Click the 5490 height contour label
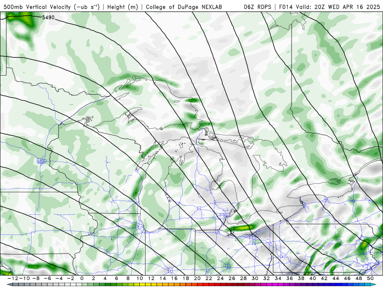 point(48,18)
